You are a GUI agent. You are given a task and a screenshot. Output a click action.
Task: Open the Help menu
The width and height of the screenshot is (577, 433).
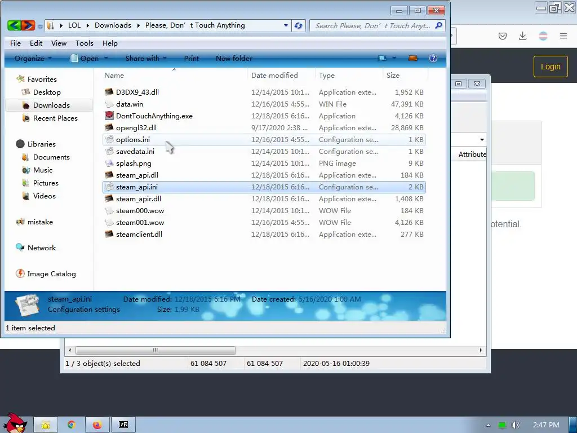pyautogui.click(x=110, y=43)
